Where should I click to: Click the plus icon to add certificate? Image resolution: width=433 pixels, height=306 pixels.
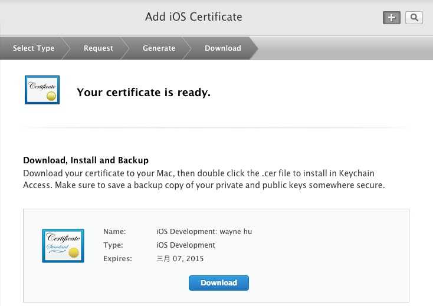click(x=391, y=18)
